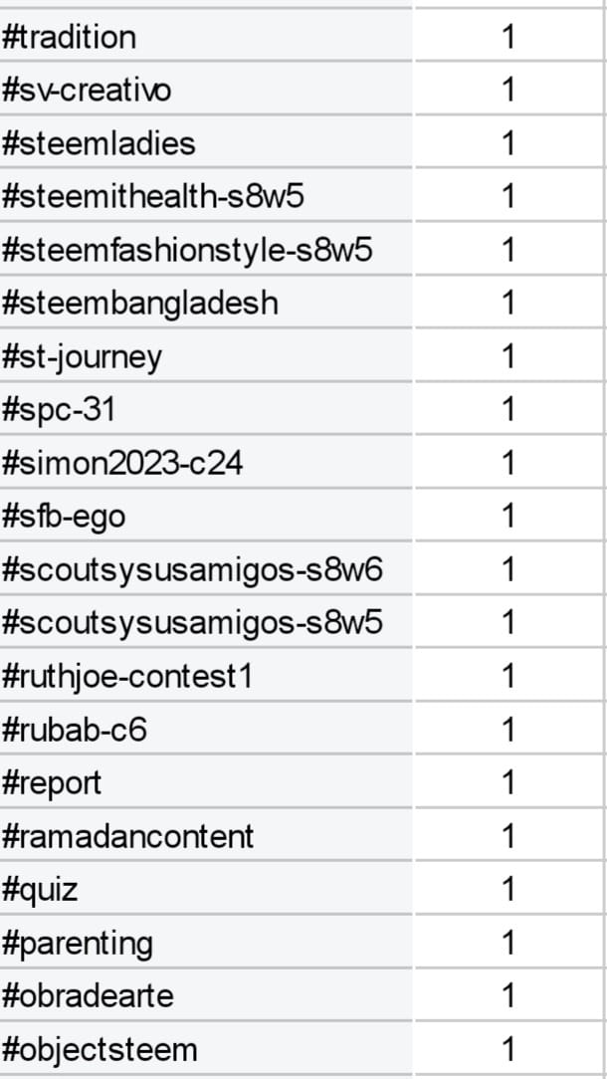Click the #scoutsysusamigos-s8w5 cell
The width and height of the screenshot is (607, 1079).
[x=206, y=622]
